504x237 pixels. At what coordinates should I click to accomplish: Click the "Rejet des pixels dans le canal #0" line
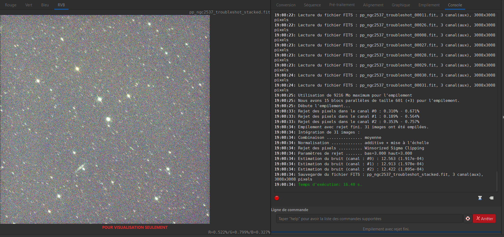tap(347, 111)
